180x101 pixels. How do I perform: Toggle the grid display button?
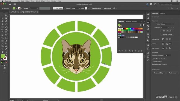(166, 39)
